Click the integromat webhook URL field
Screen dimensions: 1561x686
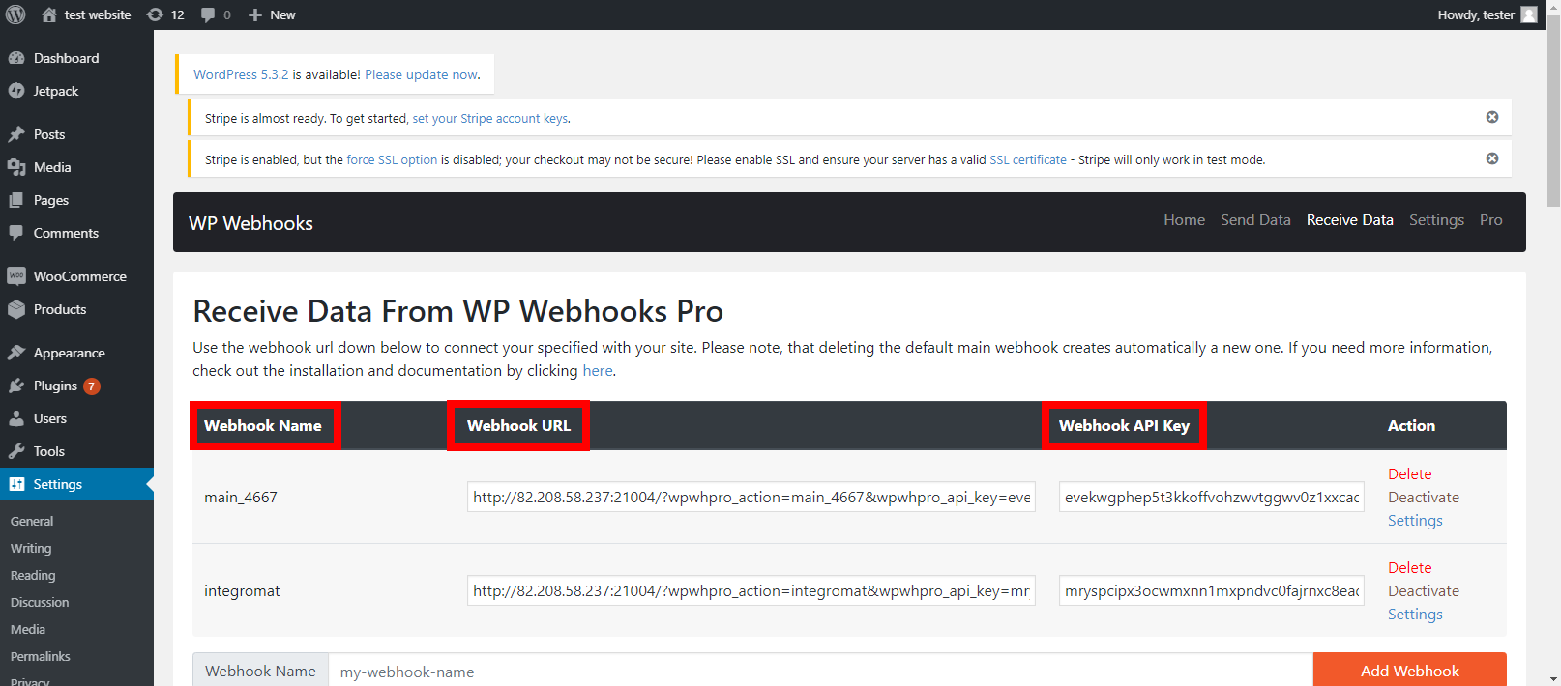pos(751,590)
